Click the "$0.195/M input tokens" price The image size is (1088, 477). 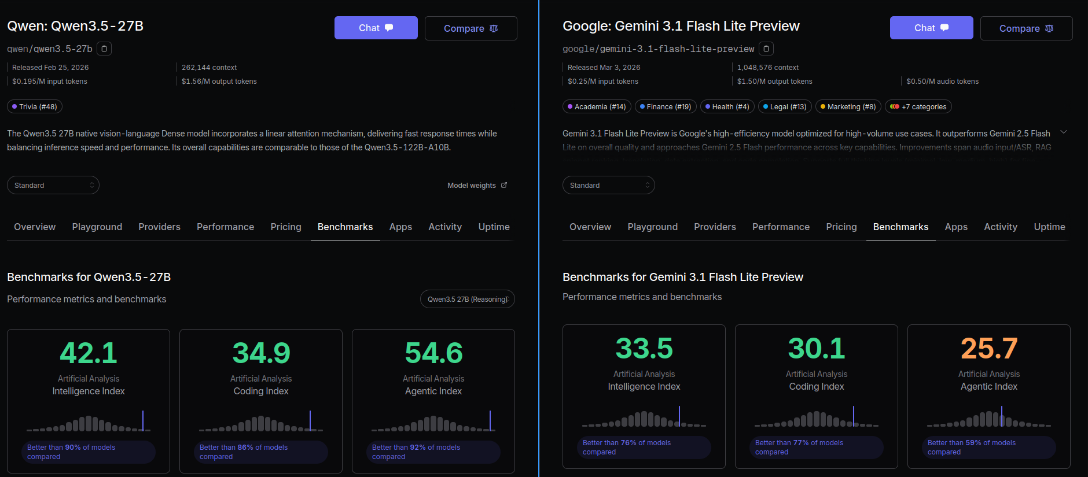coord(50,82)
